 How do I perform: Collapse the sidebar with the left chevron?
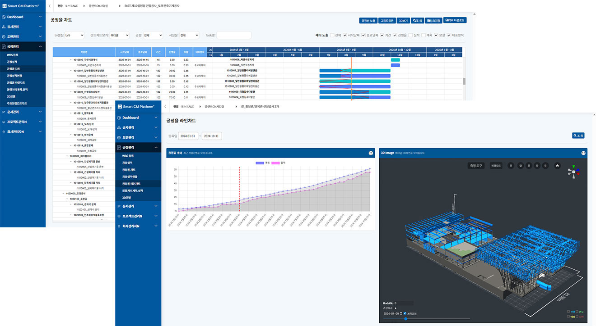click(49, 6)
